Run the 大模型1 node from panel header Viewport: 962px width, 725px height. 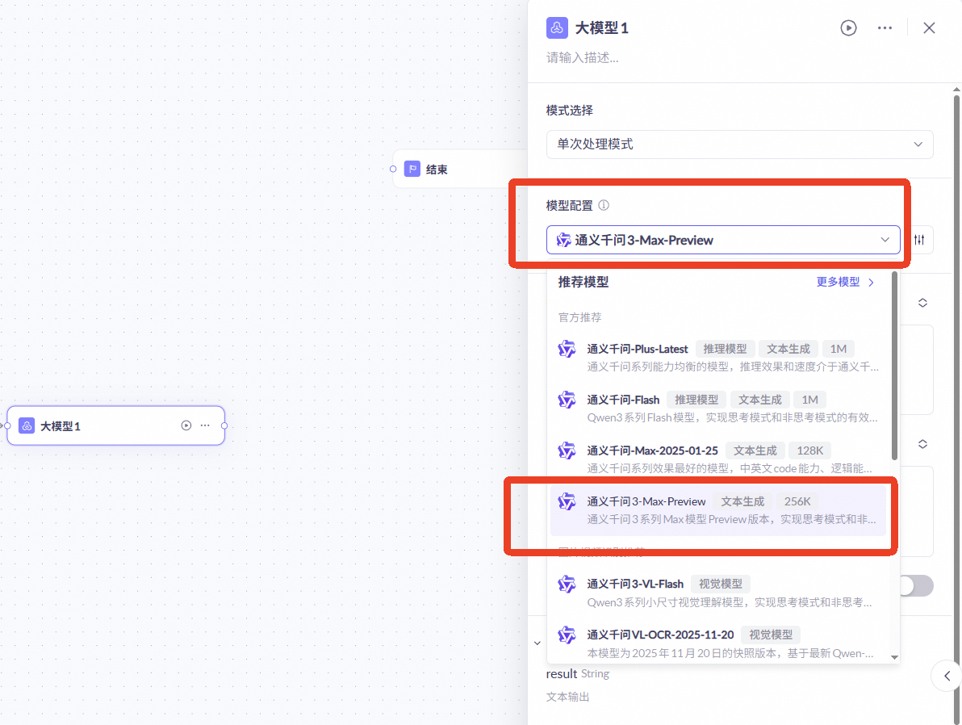[x=848, y=27]
